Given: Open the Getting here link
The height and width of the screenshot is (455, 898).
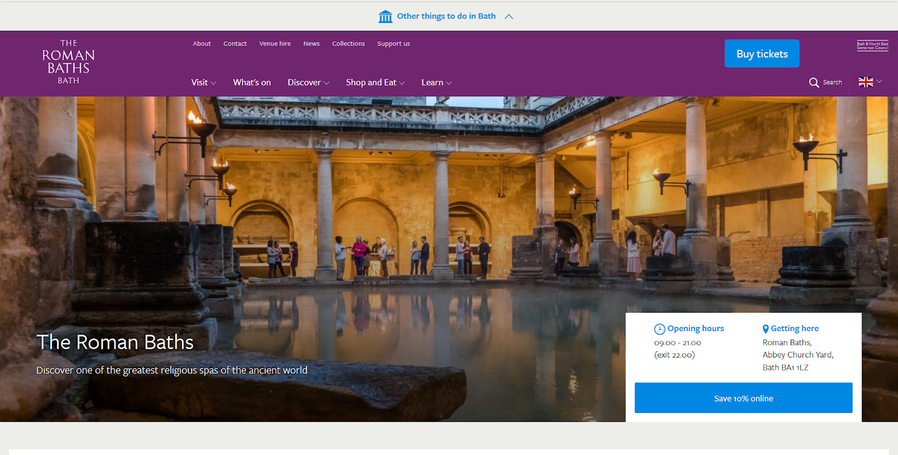Looking at the screenshot, I should point(795,328).
